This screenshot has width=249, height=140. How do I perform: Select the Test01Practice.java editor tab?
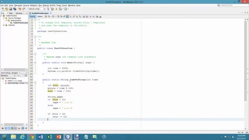40,13
